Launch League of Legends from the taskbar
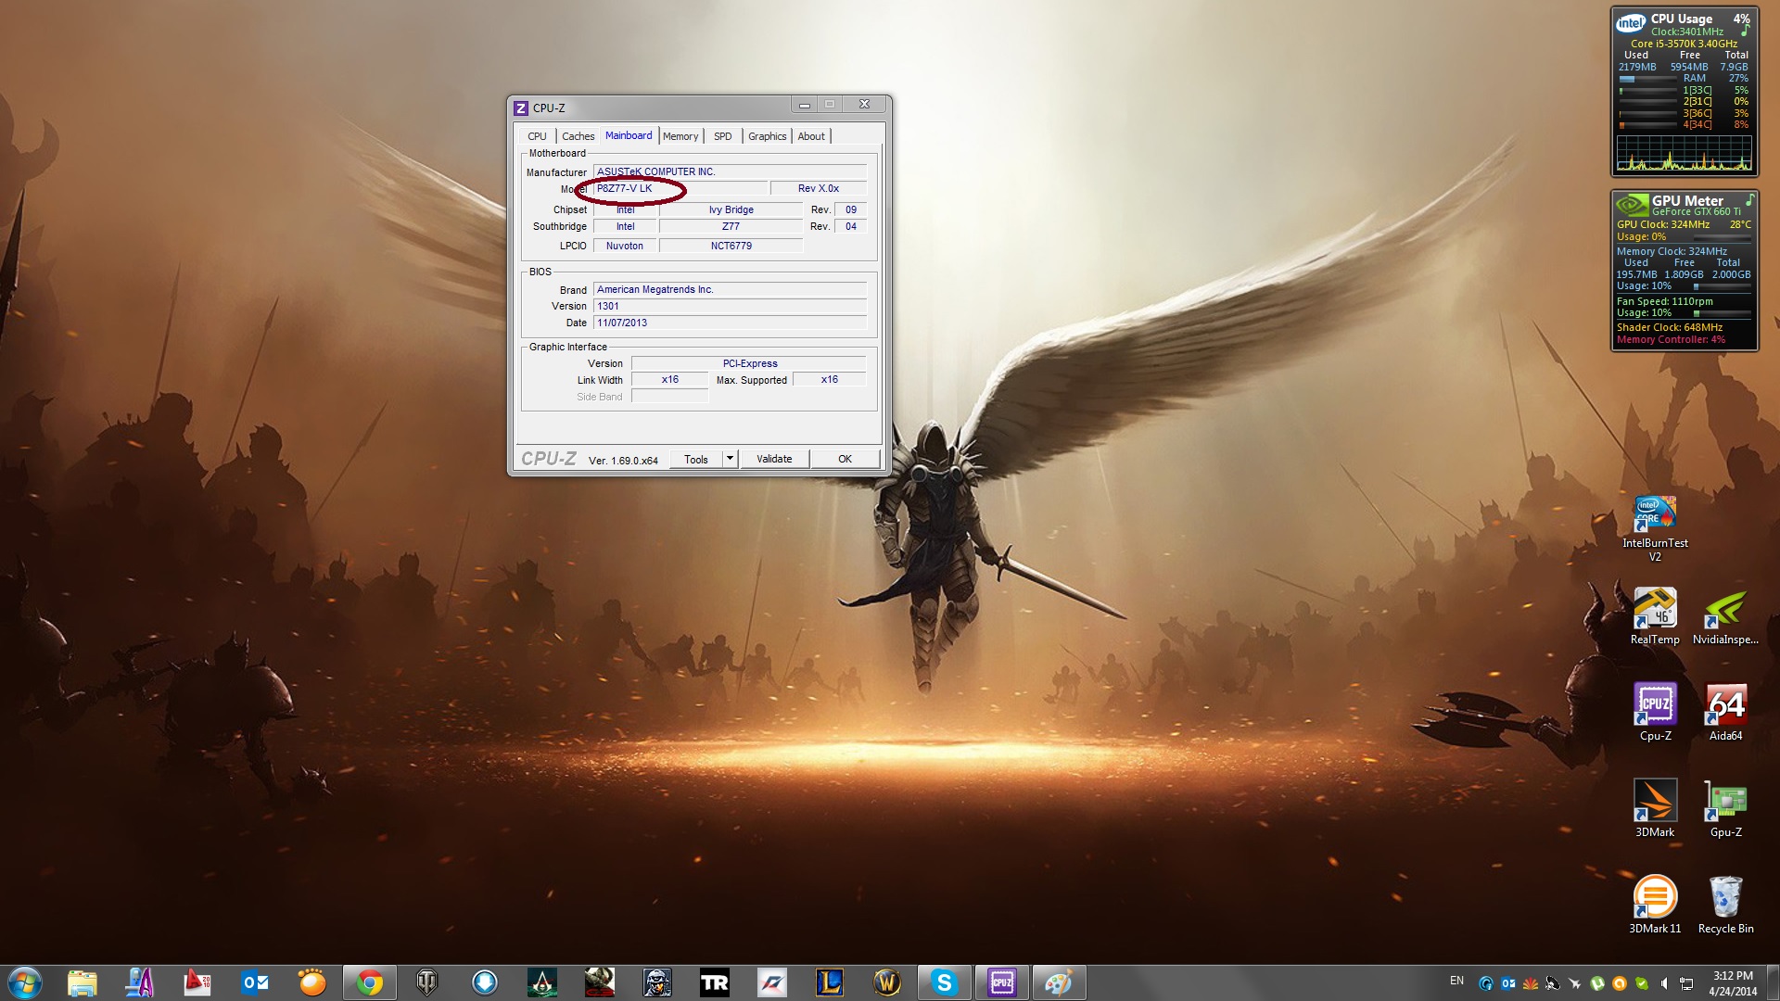1780x1001 pixels. tap(829, 982)
